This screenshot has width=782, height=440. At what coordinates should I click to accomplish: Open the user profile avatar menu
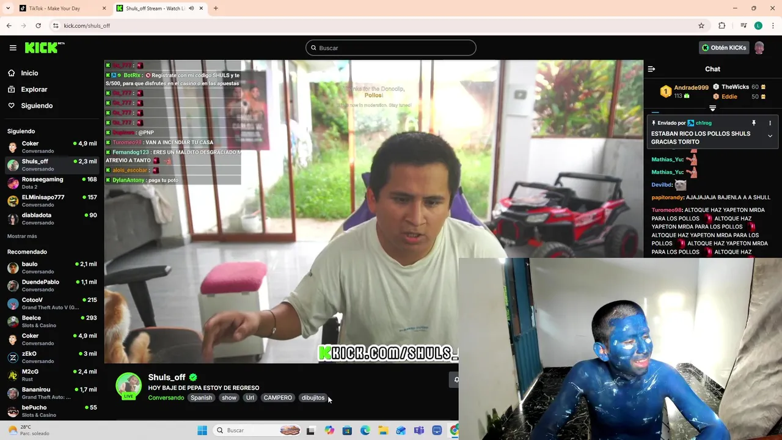click(x=759, y=48)
